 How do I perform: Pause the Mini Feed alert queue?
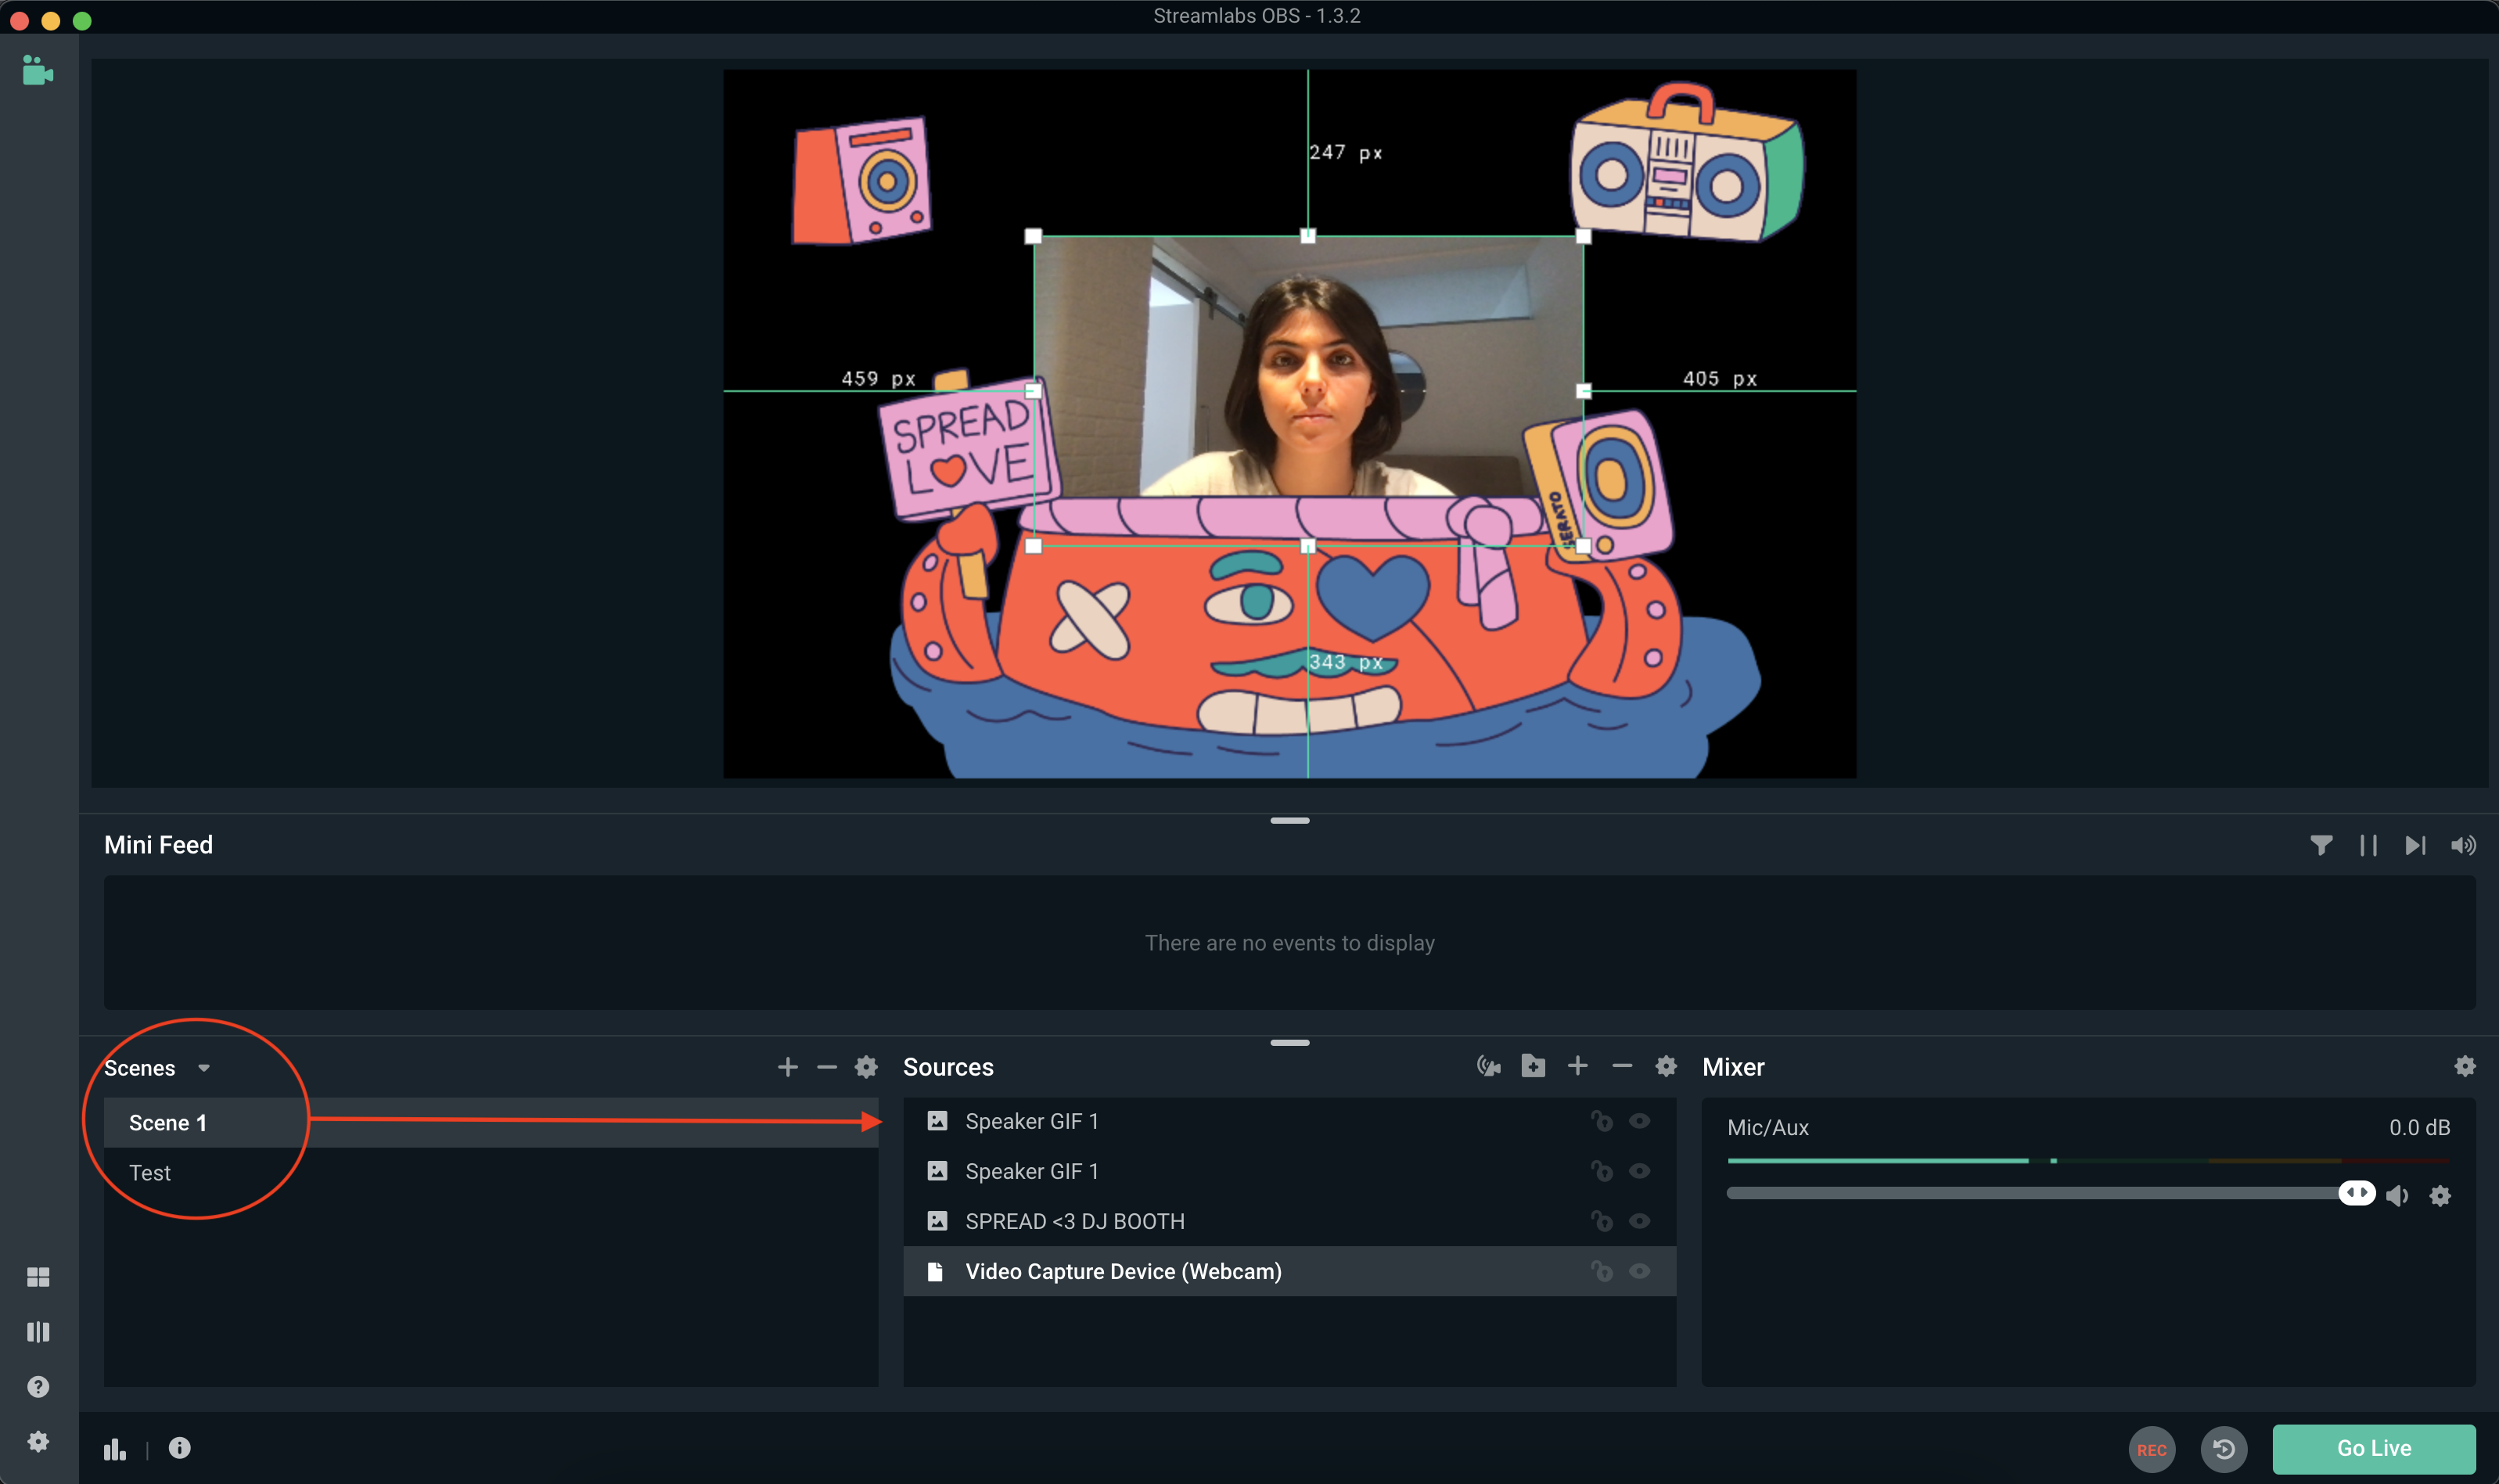tap(2368, 846)
